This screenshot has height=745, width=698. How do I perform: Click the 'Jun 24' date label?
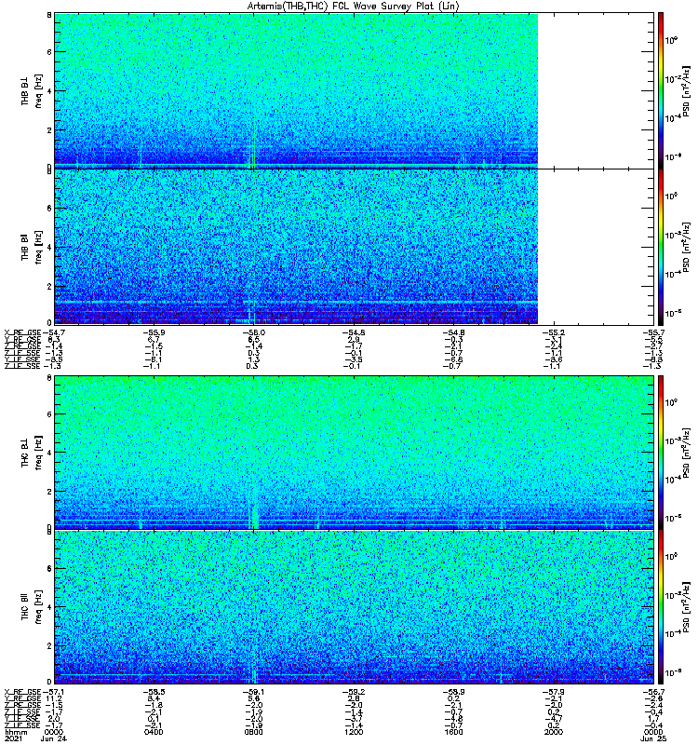pyautogui.click(x=54, y=738)
